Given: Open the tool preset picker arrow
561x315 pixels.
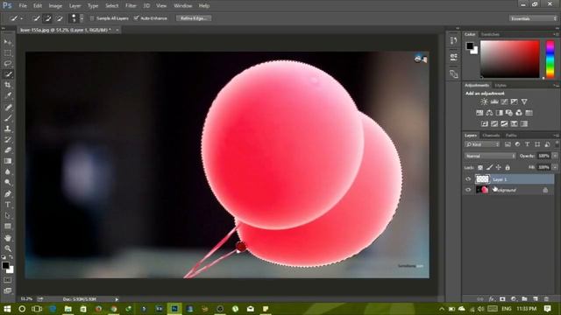Looking at the screenshot, I should (22, 18).
